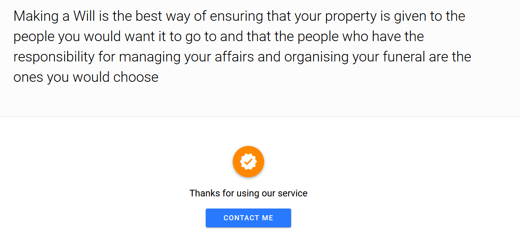Click the 'Thanks for using our service' text
Viewport: 520px width, 250px height.
[x=248, y=193]
